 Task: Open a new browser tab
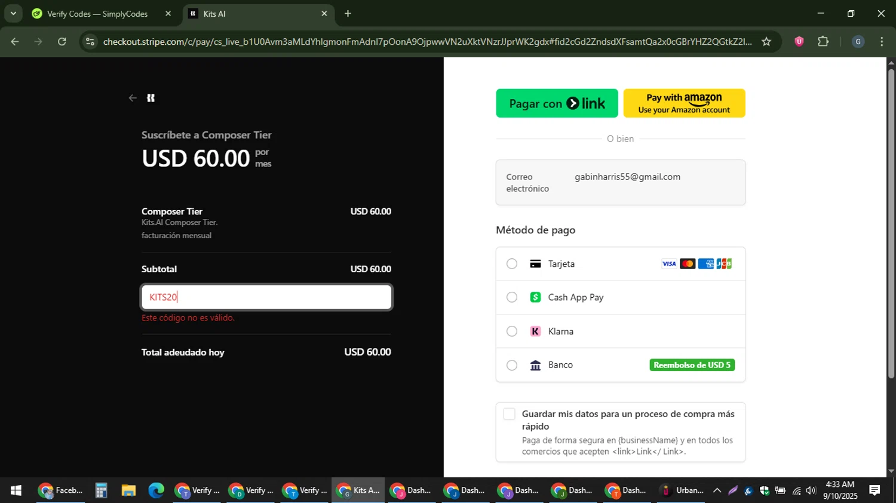tap(348, 13)
